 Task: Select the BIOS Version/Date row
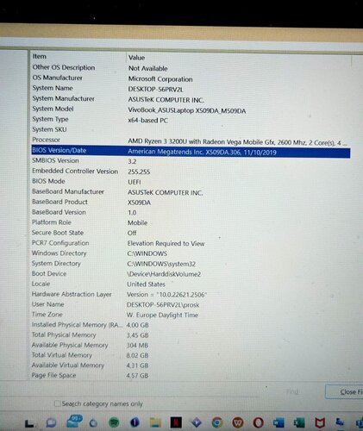(x=191, y=152)
